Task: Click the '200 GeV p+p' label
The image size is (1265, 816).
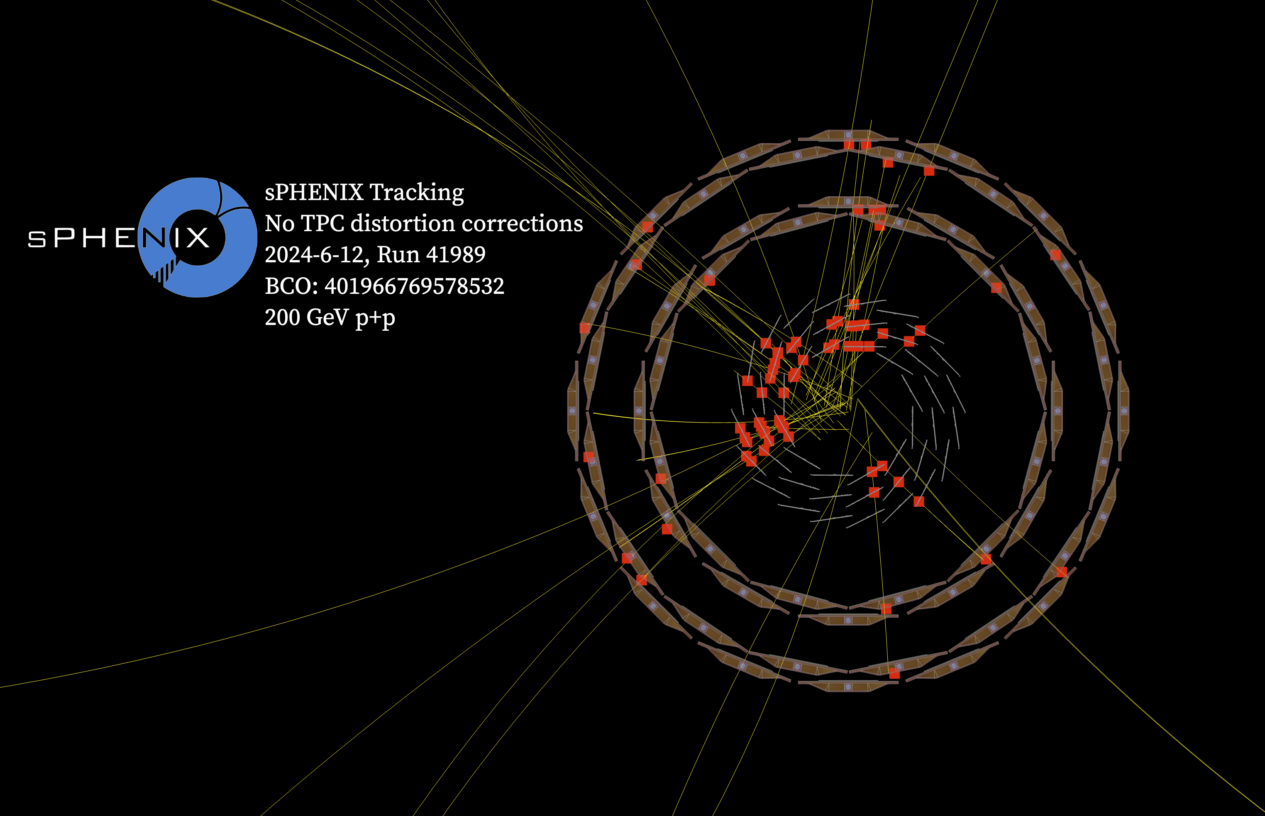Action: pos(330,318)
